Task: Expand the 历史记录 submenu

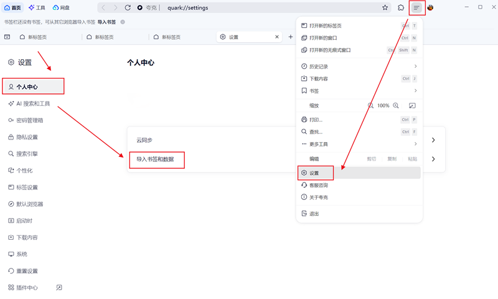Action: click(x=359, y=66)
